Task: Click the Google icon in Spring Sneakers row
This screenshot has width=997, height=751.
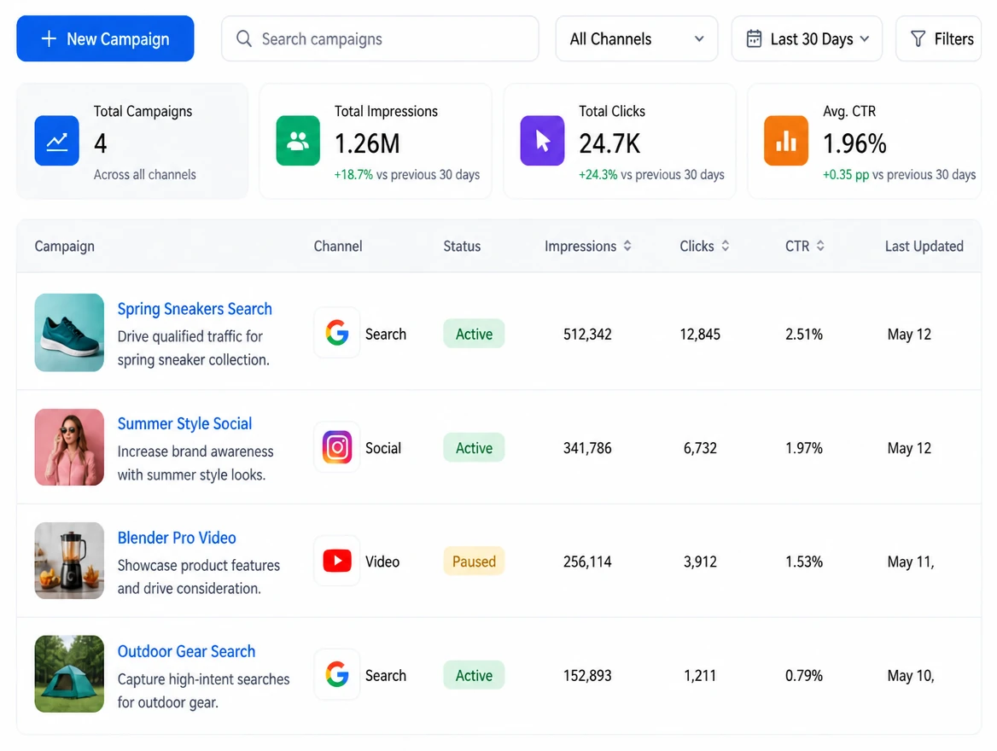Action: (x=337, y=333)
